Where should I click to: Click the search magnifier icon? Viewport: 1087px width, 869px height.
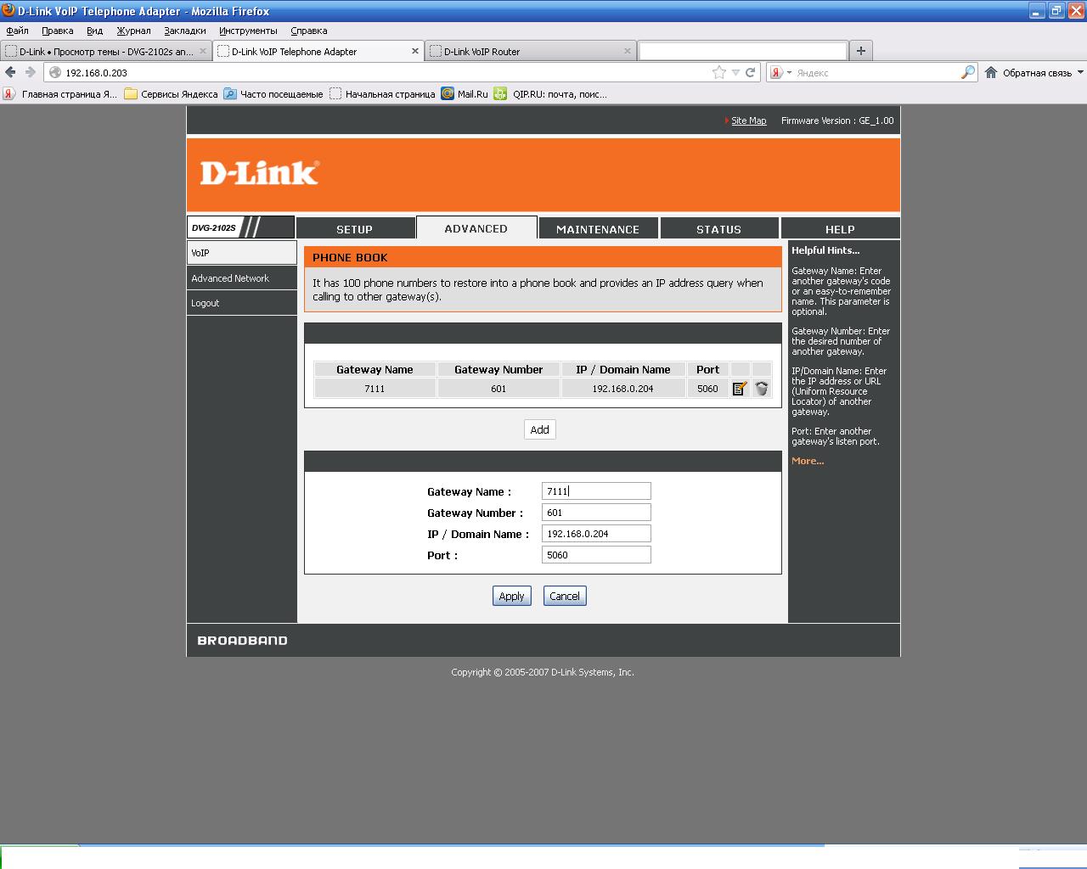(967, 73)
